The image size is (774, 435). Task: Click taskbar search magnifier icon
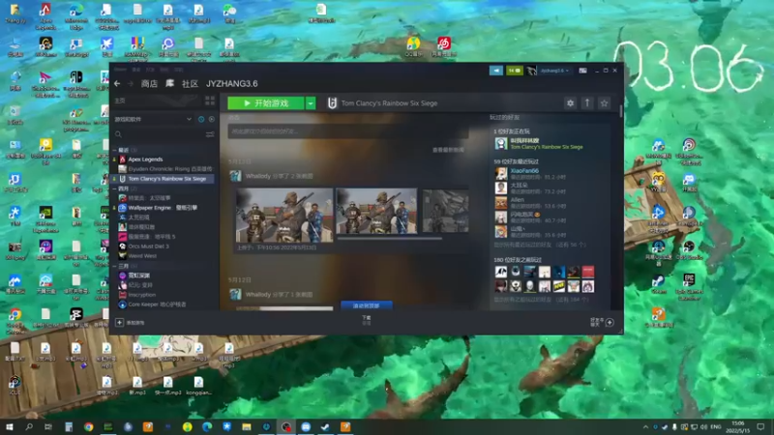(x=29, y=426)
